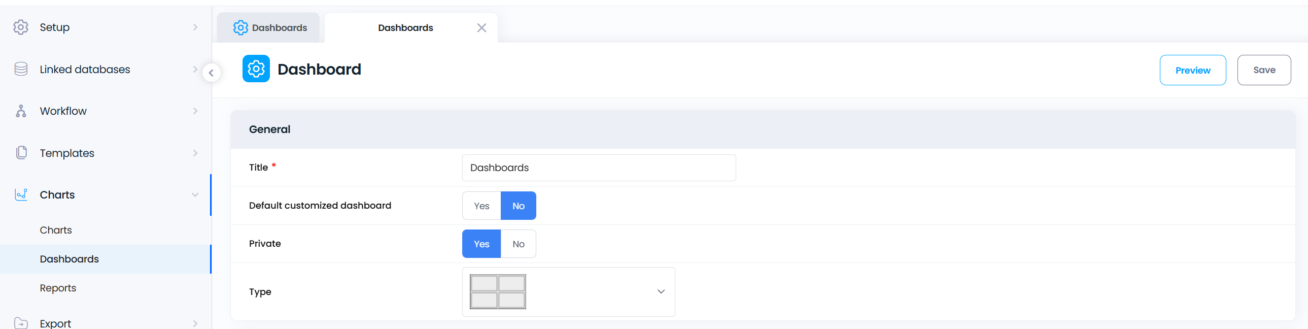The image size is (1308, 329).
Task: Click the Title input field
Action: [x=598, y=168]
